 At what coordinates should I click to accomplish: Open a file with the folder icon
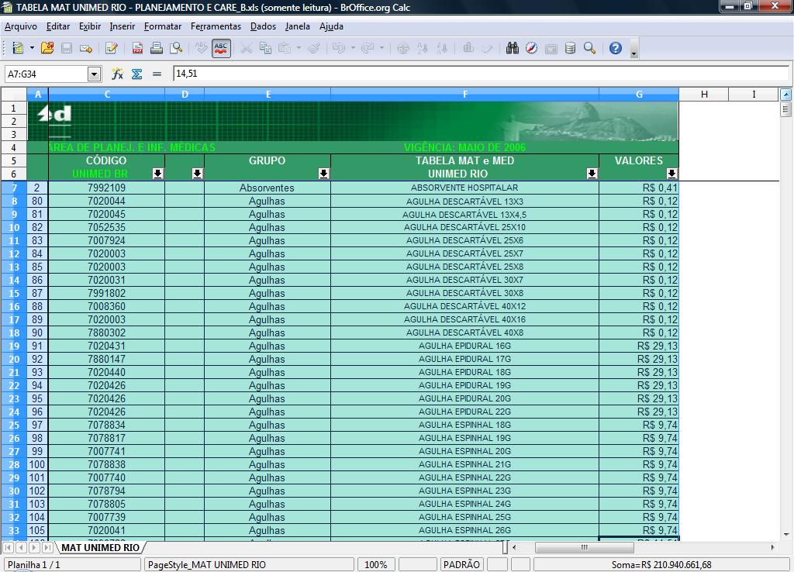point(47,48)
